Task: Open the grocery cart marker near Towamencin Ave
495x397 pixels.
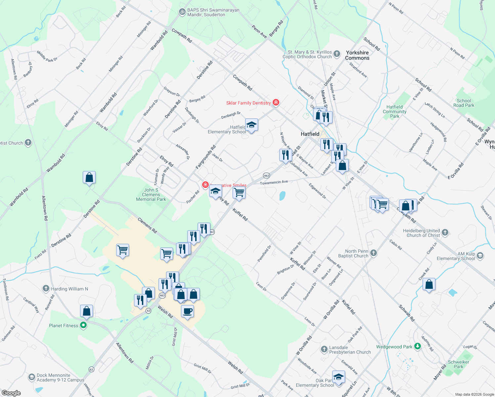Action: pos(239,192)
